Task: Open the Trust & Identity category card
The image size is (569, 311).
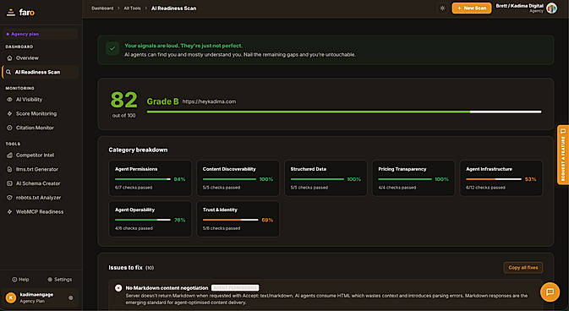Action: [238, 219]
